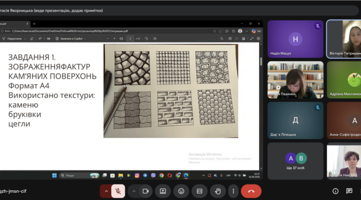
Task: Click the Present now screen share button
Action: (163, 191)
